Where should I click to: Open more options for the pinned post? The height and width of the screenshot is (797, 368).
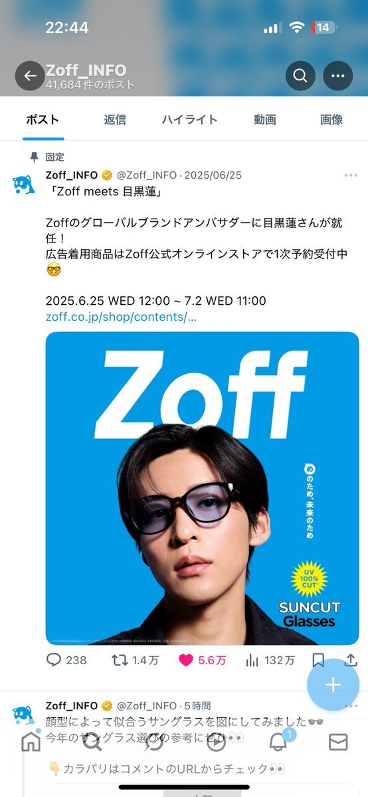pyautogui.click(x=351, y=175)
